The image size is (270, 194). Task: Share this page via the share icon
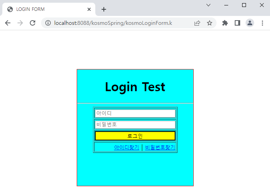[x=197, y=23]
